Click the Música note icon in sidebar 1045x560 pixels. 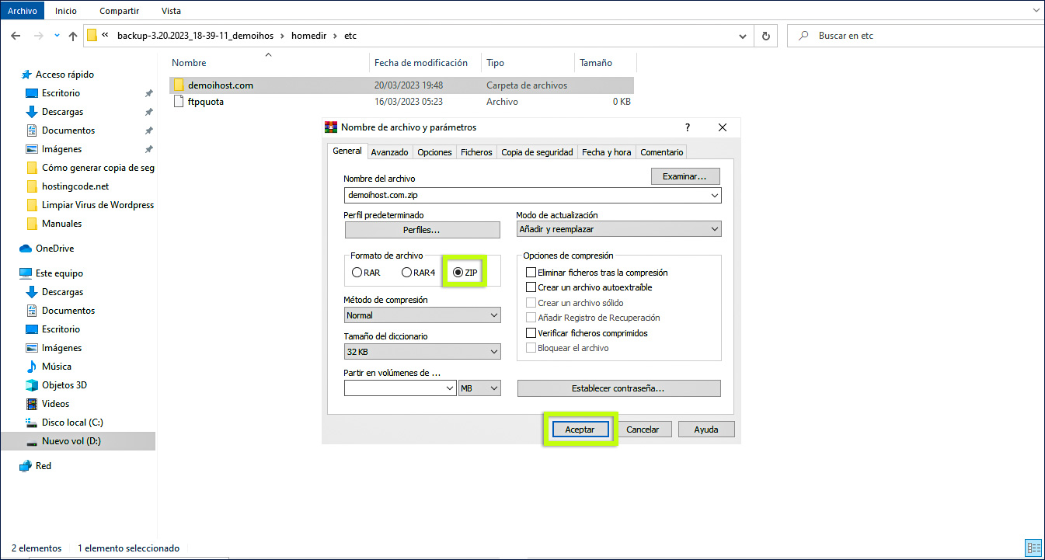[32, 367]
